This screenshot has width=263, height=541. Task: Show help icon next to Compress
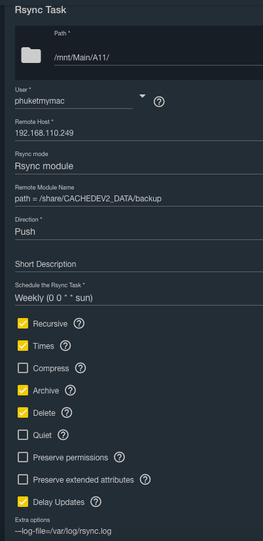click(x=80, y=368)
